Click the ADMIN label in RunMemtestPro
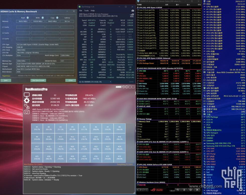The height and width of the screenshot is (195, 246). click(118, 87)
